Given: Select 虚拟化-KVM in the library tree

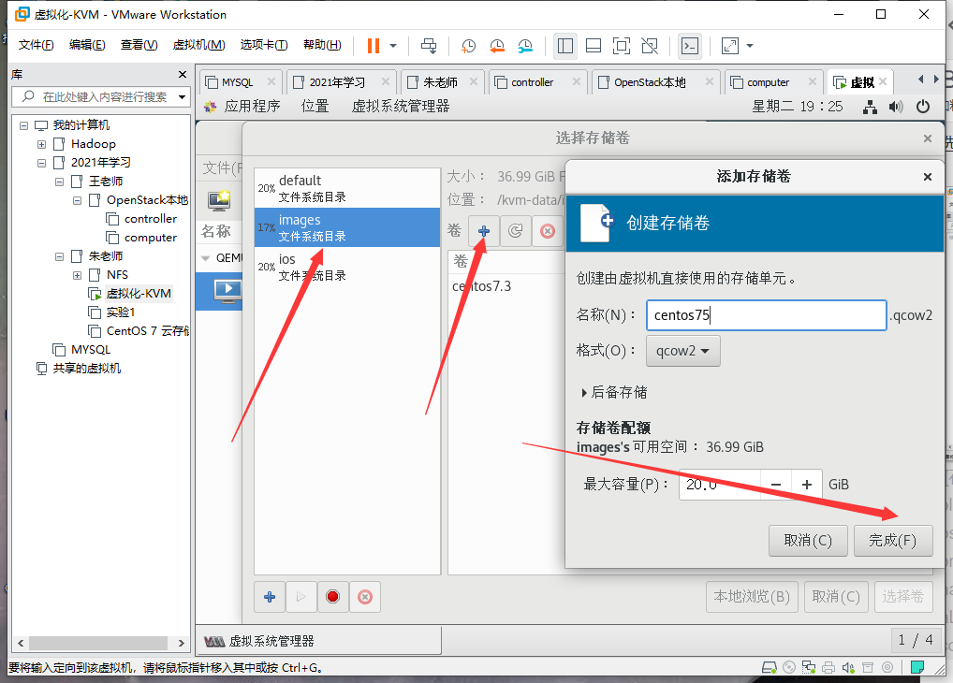Looking at the screenshot, I should tap(139, 294).
